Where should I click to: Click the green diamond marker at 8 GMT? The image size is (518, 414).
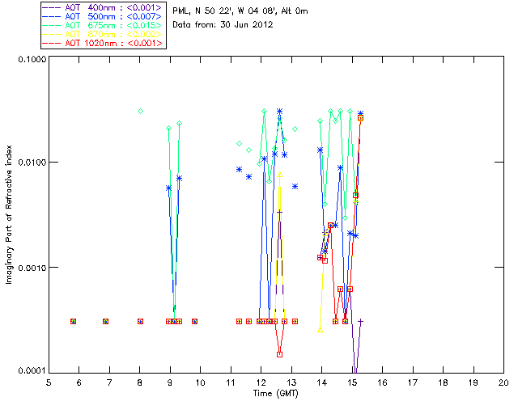coord(140,112)
